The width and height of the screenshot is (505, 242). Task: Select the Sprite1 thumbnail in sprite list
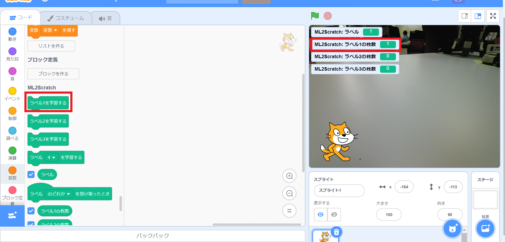pyautogui.click(x=325, y=236)
